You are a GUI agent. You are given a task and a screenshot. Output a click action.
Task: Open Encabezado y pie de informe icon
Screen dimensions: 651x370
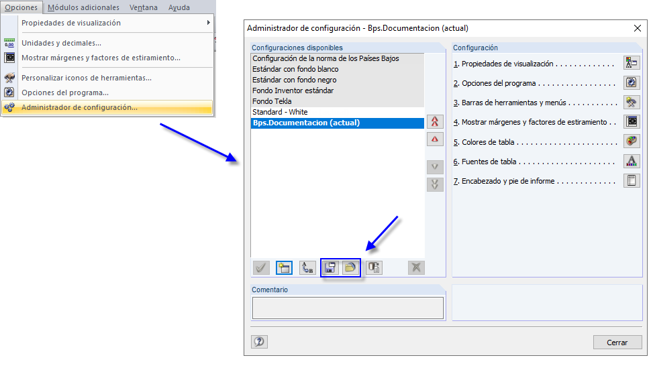click(632, 180)
